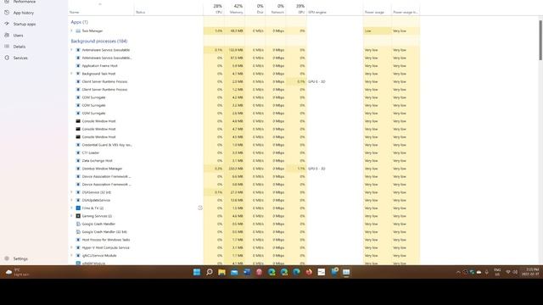Open the Services page
This screenshot has height=305, width=543.
(20, 58)
